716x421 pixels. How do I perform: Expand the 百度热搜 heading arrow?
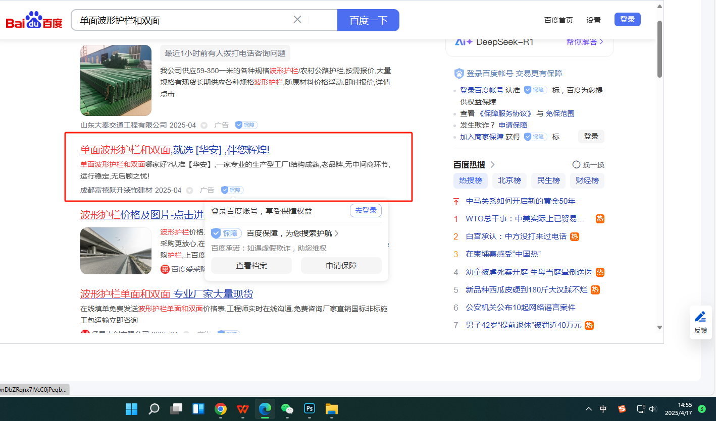(493, 164)
